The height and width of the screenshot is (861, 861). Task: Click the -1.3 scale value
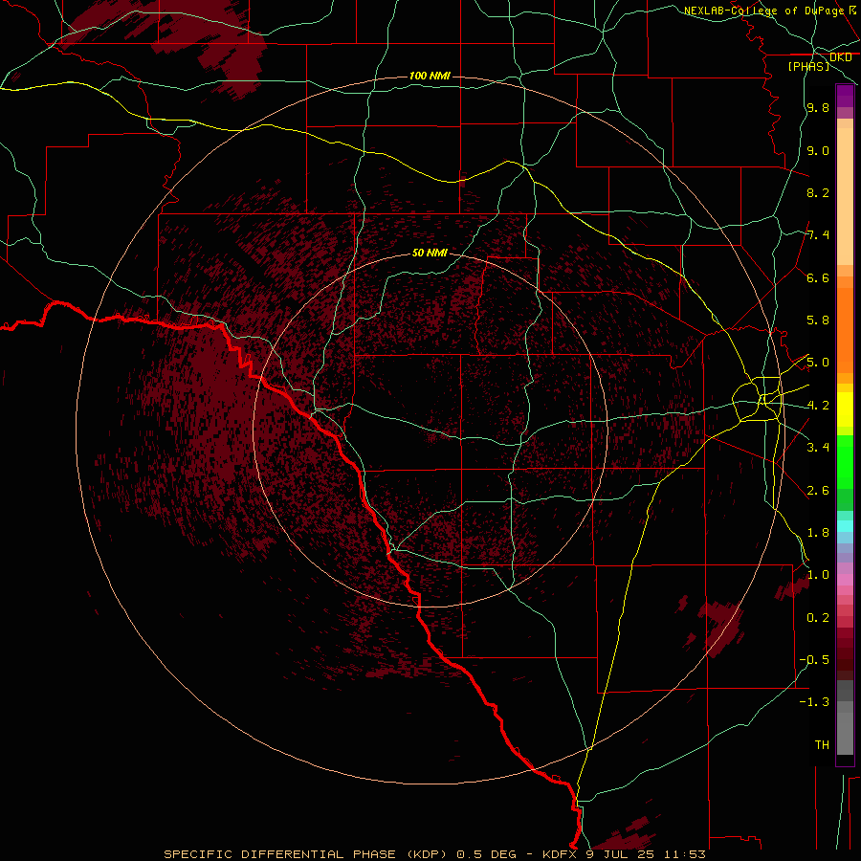pos(814,702)
